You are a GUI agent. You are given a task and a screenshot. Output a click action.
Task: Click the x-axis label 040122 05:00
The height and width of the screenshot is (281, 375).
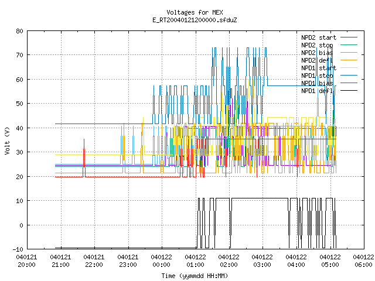[330, 261]
